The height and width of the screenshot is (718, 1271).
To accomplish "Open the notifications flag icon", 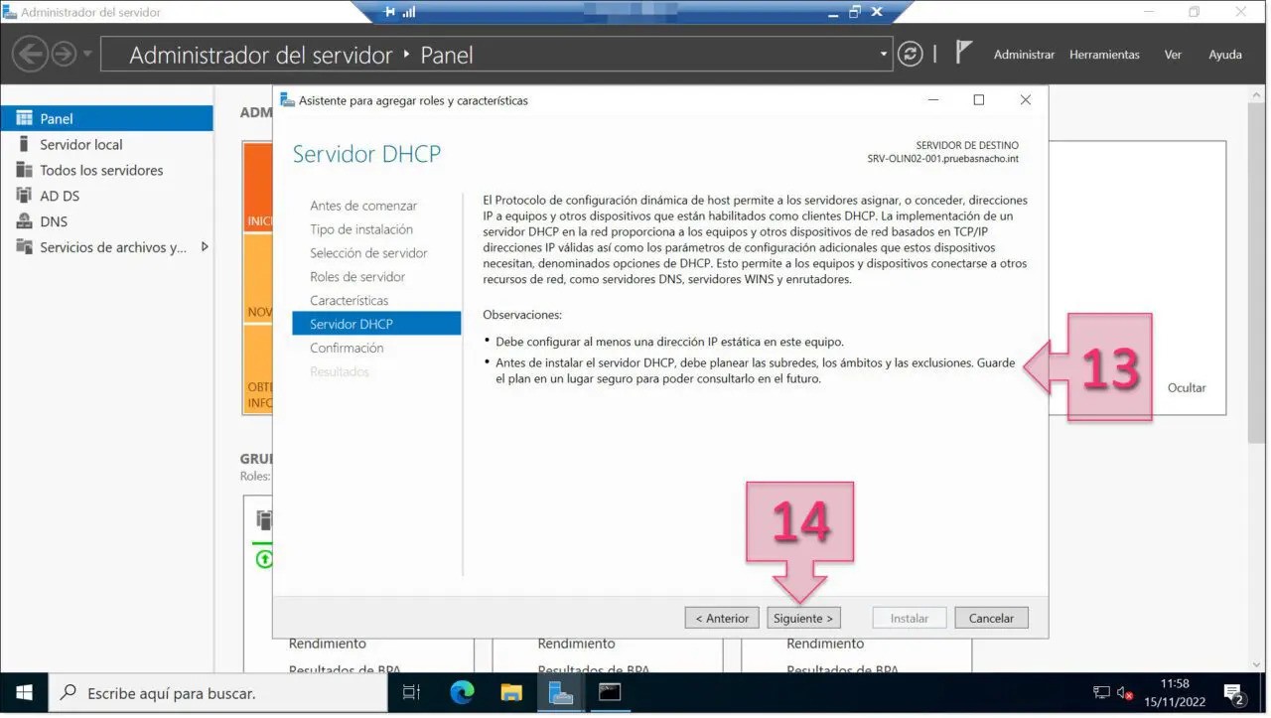I will click(963, 53).
